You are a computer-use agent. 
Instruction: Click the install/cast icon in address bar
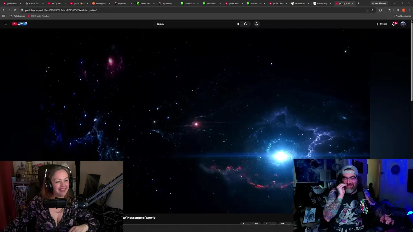click(x=367, y=10)
